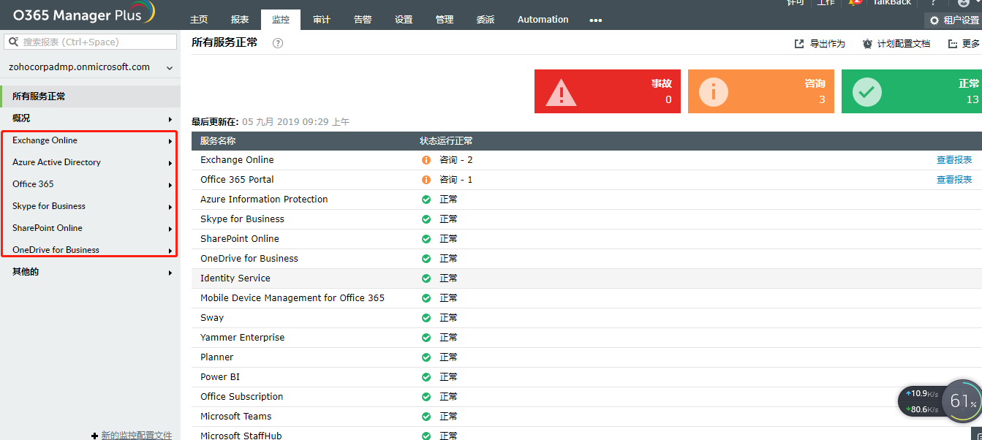Screen dimensions: 982x440
Task: Click into the 搜索报表 search field
Action: [x=91, y=42]
